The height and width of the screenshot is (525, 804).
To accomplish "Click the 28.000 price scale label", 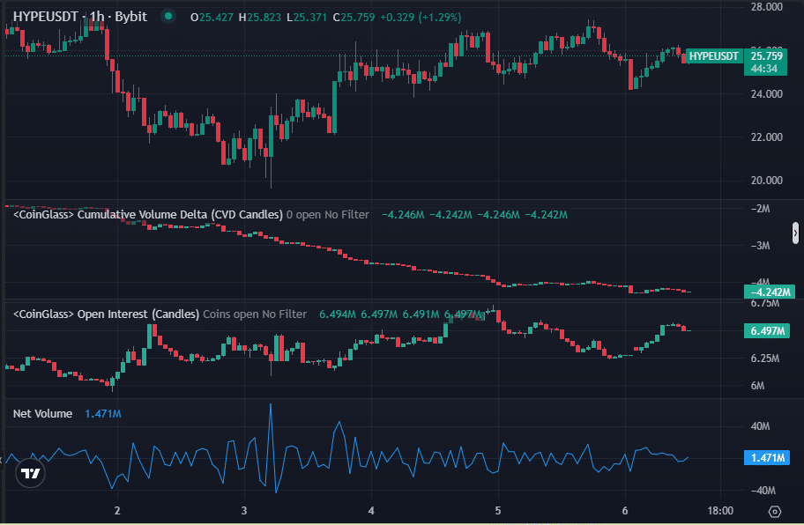I will coord(767,7).
